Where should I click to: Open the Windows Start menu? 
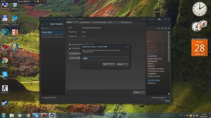pyautogui.click(x=4, y=115)
